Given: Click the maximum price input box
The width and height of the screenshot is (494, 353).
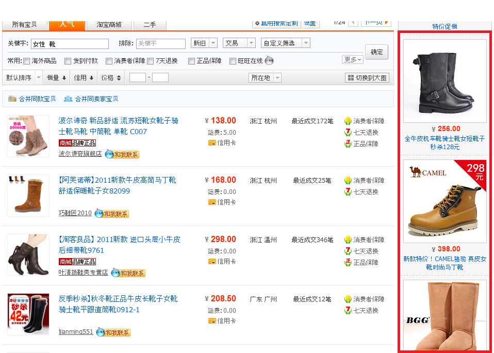Looking at the screenshot, I should tap(160, 77).
